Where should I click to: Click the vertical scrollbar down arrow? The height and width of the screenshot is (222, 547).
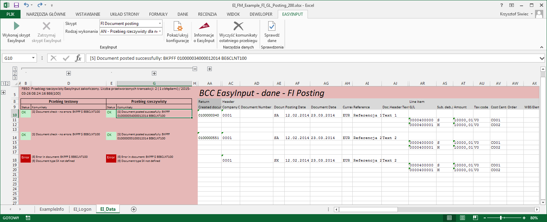coord(543,202)
